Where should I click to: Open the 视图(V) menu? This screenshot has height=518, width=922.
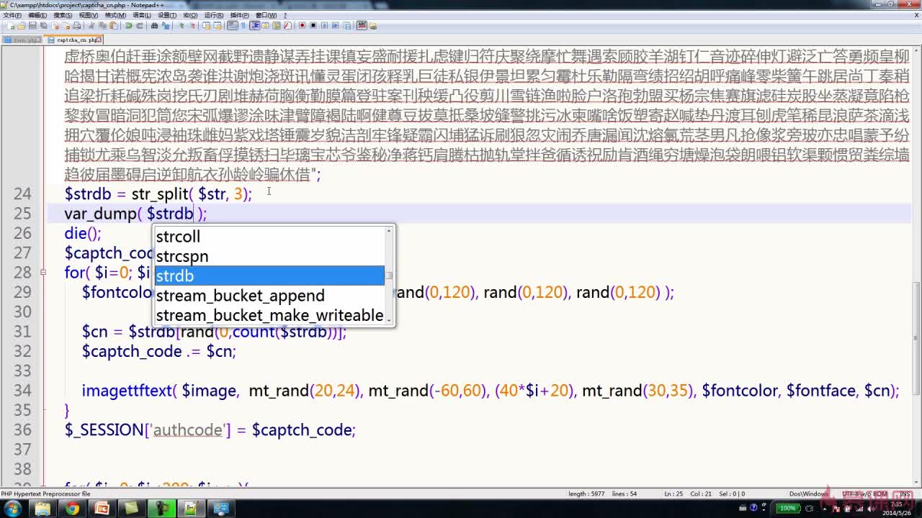coord(89,15)
